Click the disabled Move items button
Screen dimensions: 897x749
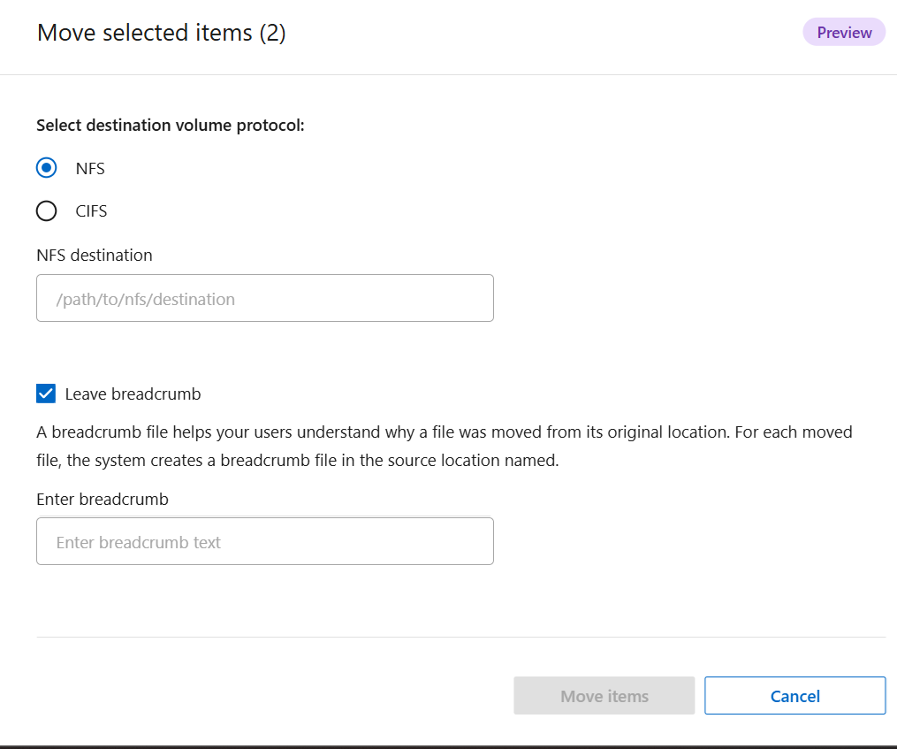[604, 695]
